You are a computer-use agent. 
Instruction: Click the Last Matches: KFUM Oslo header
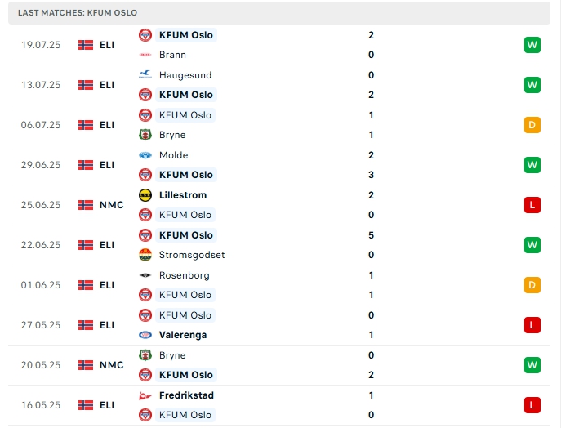pyautogui.click(x=78, y=13)
